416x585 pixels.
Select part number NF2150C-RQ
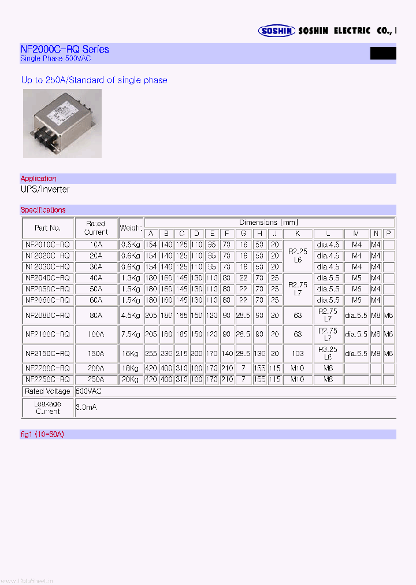[48, 353]
